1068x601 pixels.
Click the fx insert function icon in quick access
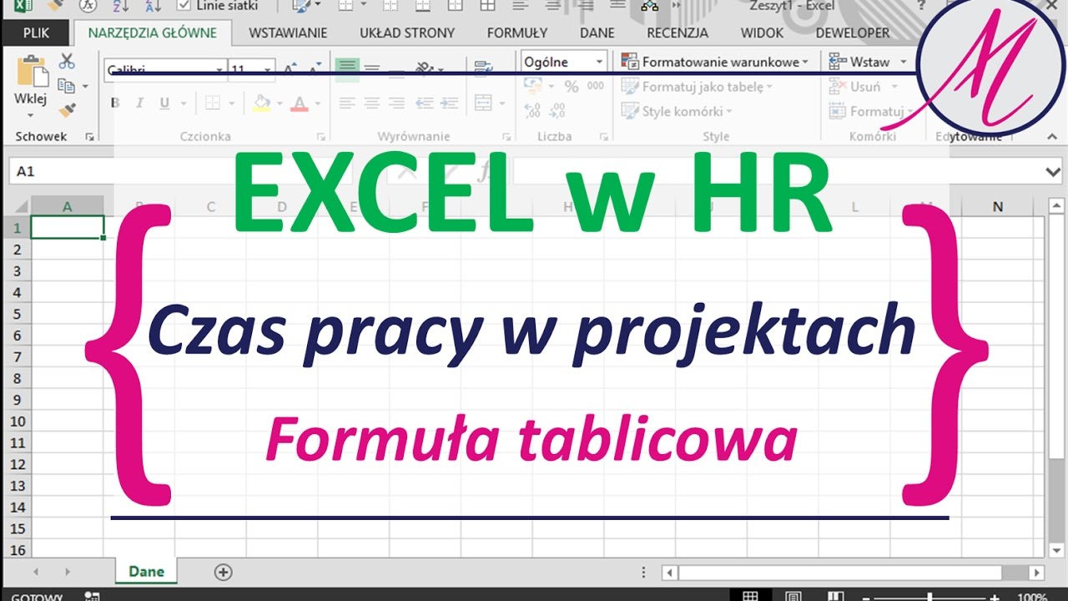pyautogui.click(x=88, y=6)
